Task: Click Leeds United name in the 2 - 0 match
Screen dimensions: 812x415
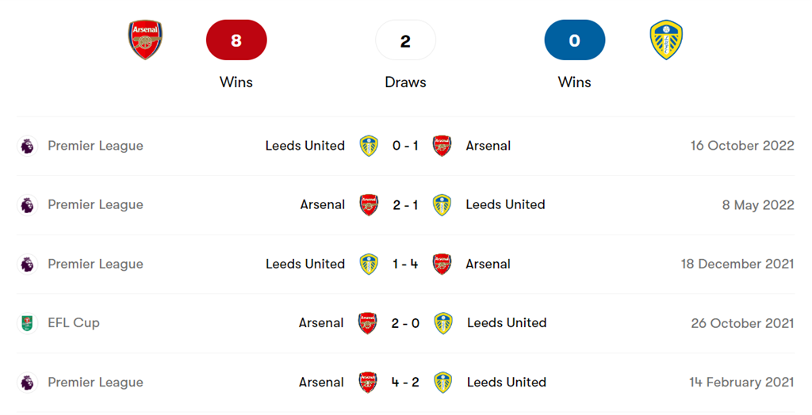Action: click(x=506, y=323)
